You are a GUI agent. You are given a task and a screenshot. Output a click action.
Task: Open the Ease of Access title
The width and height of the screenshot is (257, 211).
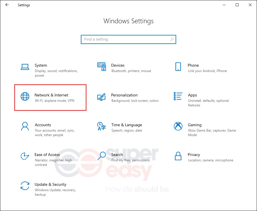(47, 155)
